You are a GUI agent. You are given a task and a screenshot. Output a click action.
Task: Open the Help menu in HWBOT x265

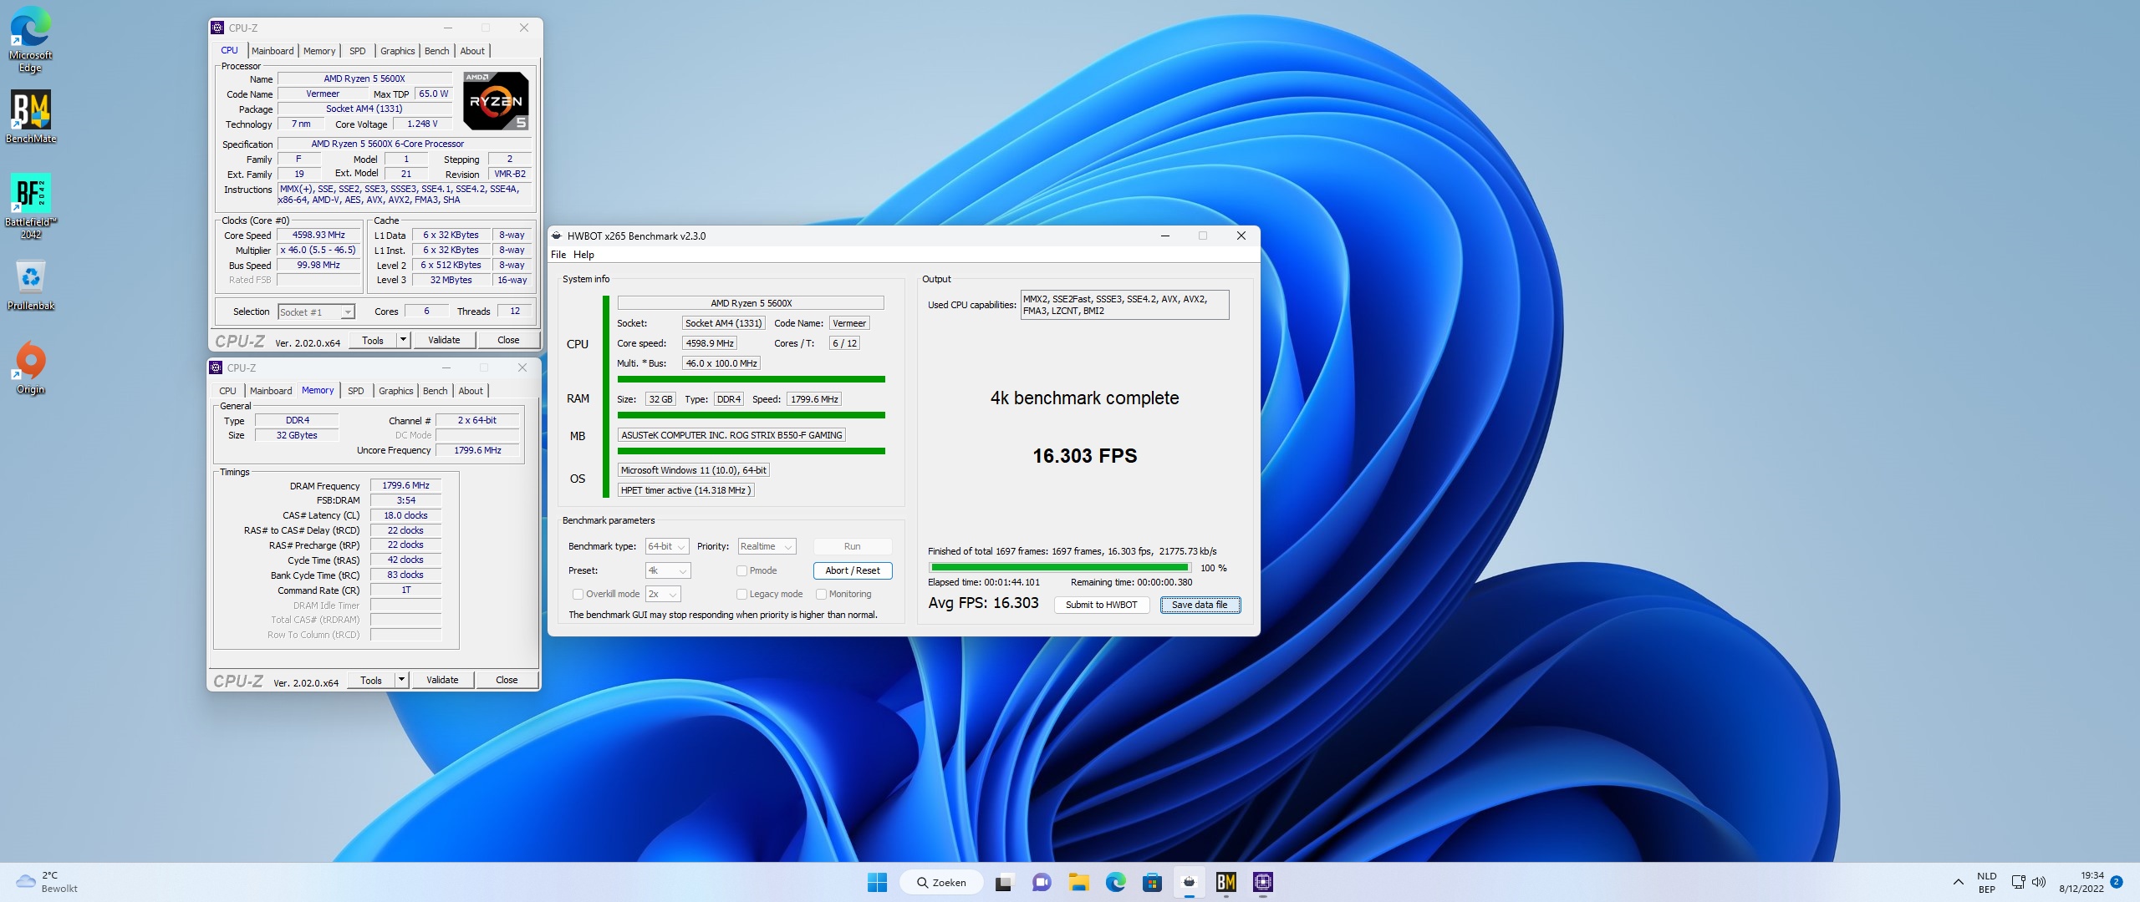coord(583,255)
